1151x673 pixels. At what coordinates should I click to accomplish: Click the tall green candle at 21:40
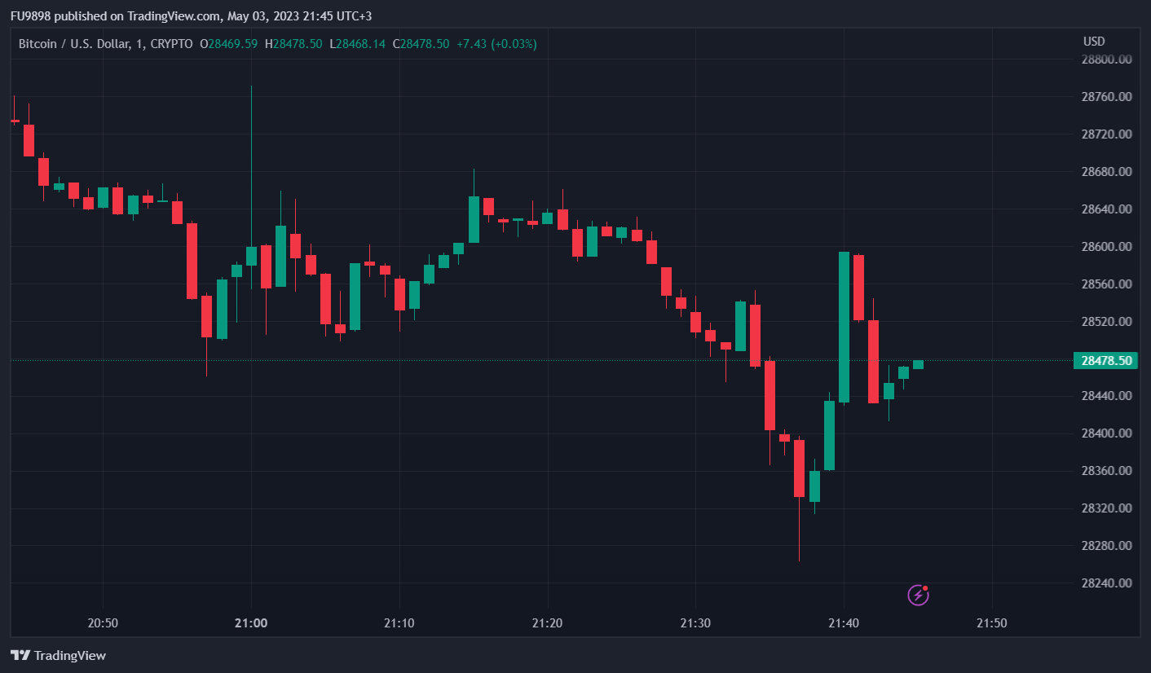click(x=844, y=326)
